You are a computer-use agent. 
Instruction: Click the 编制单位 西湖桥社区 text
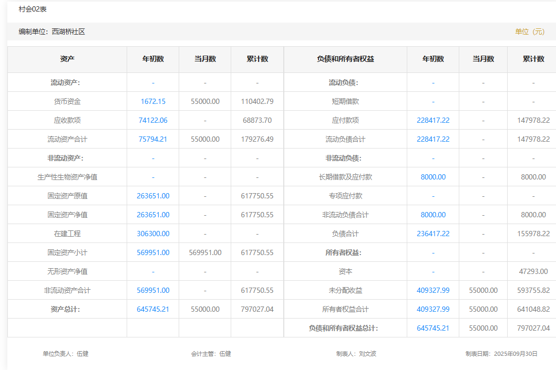(52, 31)
